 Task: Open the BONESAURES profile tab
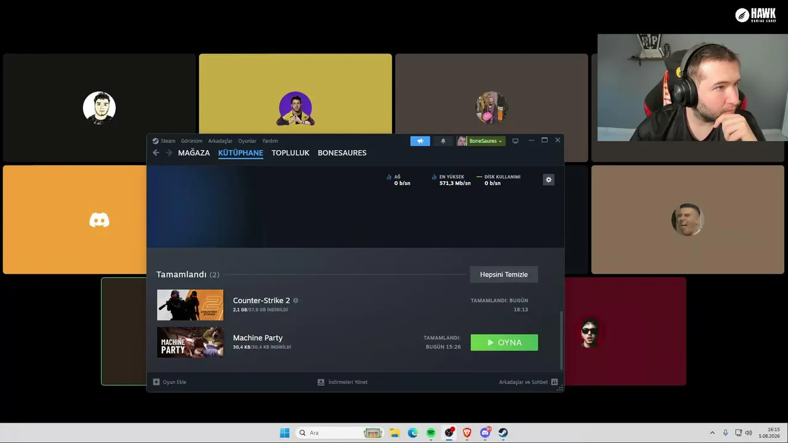(342, 153)
